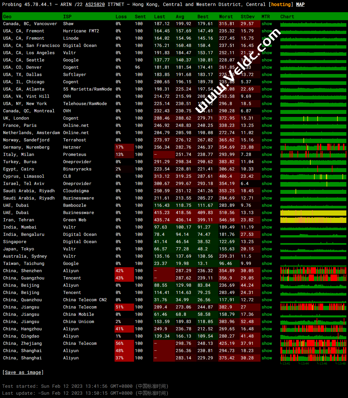Click the UK, London latency chart
This screenshot has width=348, height=398.
pyautogui.click(x=313, y=118)
